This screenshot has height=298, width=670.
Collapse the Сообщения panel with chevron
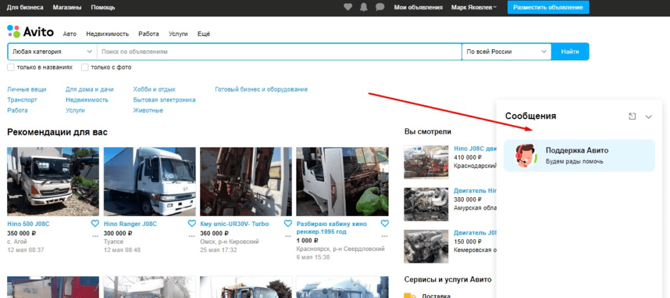tap(649, 117)
